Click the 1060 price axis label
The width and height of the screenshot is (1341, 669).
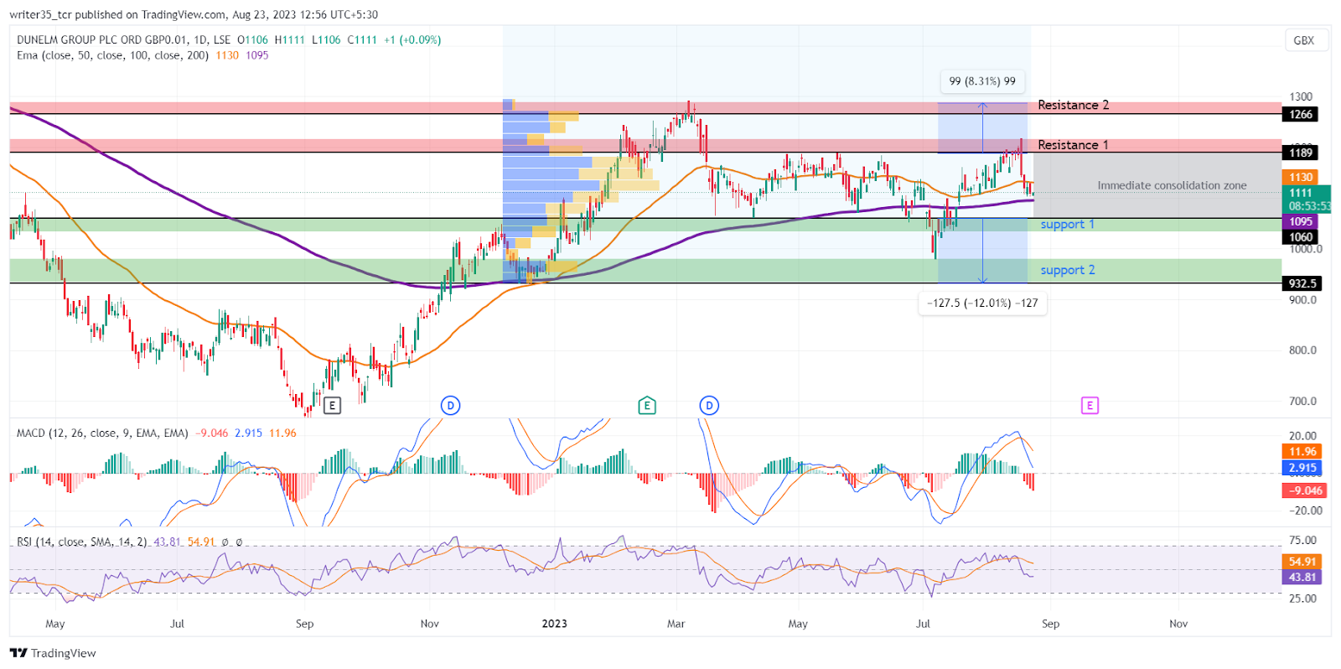(x=1301, y=237)
